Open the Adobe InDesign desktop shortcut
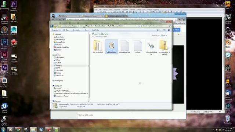235x132 pixels. 4,57
